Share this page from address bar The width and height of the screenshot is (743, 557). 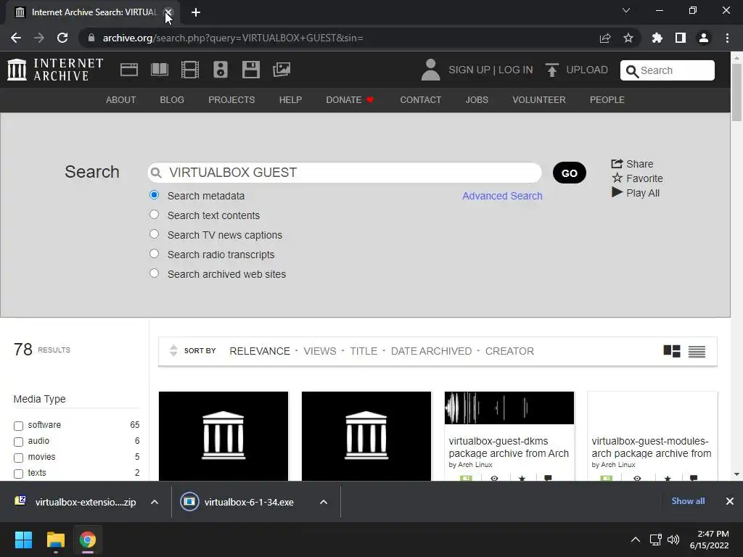tap(605, 38)
